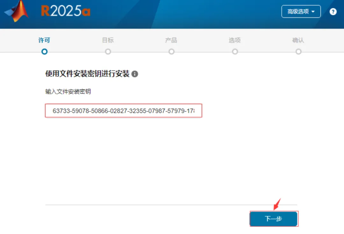344x234 pixels.
Task: Click the R2025a version text
Action: tap(66, 11)
